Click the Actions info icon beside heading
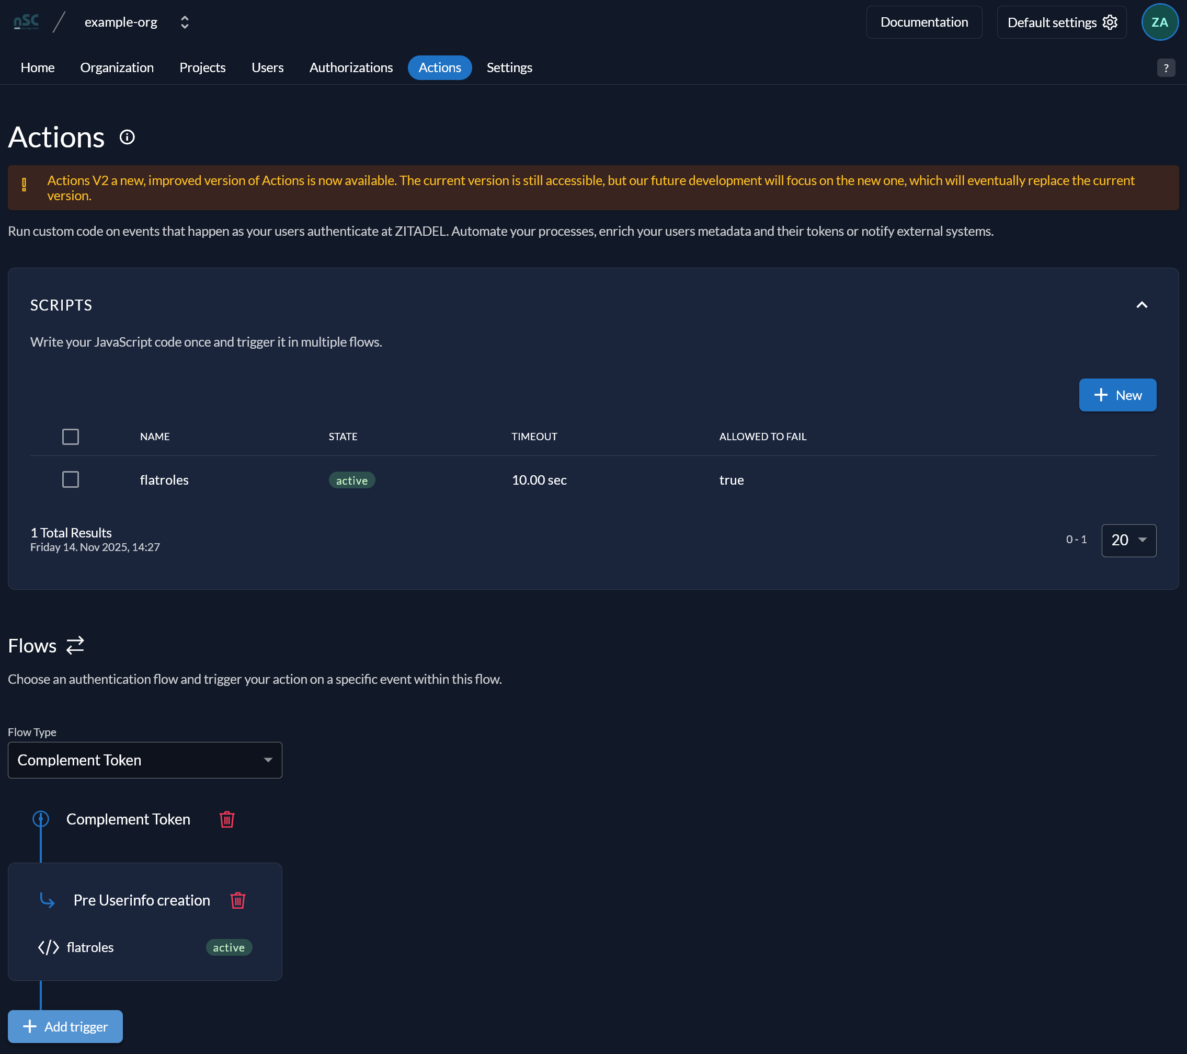The height and width of the screenshot is (1054, 1187). pyautogui.click(x=127, y=137)
